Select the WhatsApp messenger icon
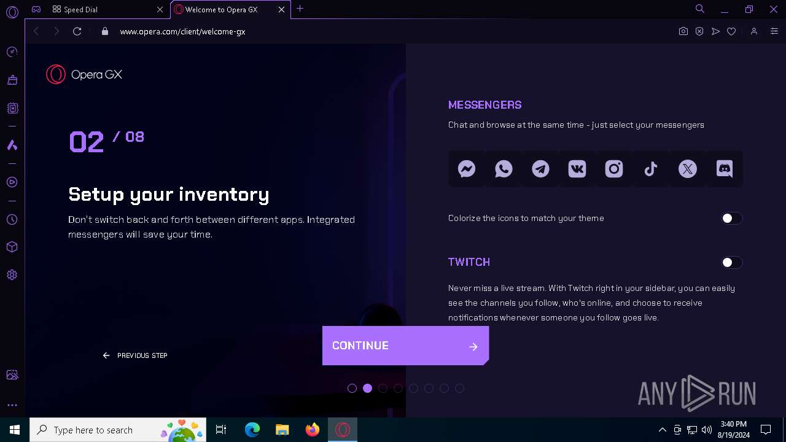The height and width of the screenshot is (442, 786). [504, 169]
